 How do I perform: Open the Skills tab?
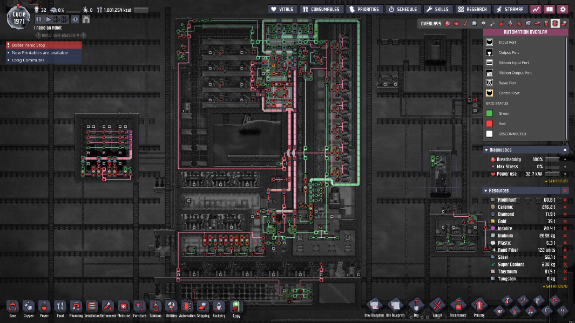click(x=437, y=9)
